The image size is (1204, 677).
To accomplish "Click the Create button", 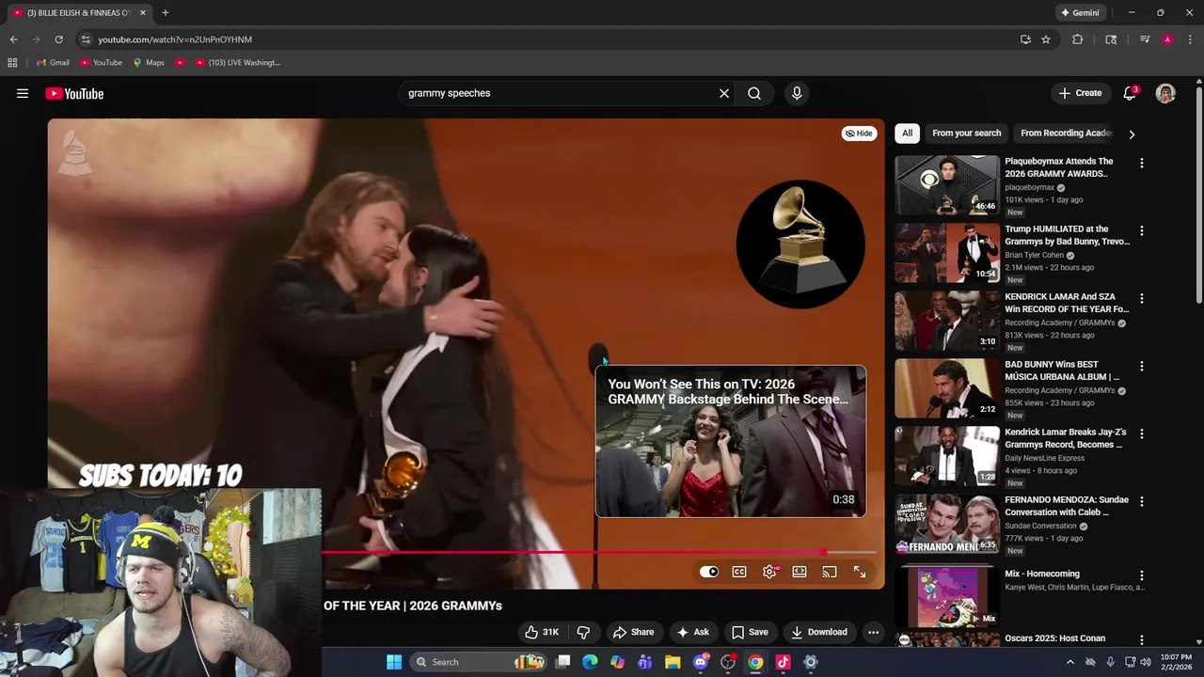I will (1080, 93).
